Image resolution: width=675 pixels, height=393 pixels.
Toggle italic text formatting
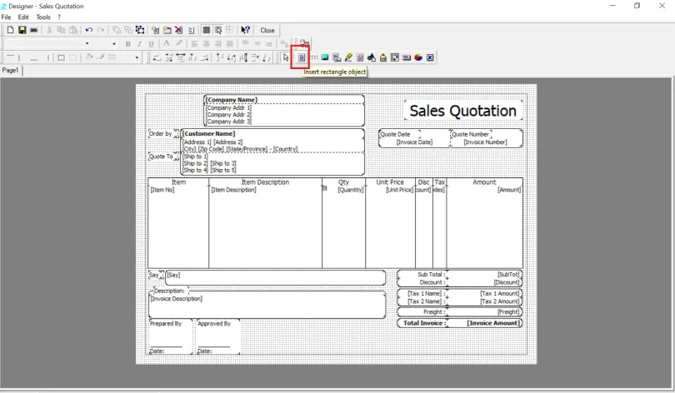click(x=139, y=44)
